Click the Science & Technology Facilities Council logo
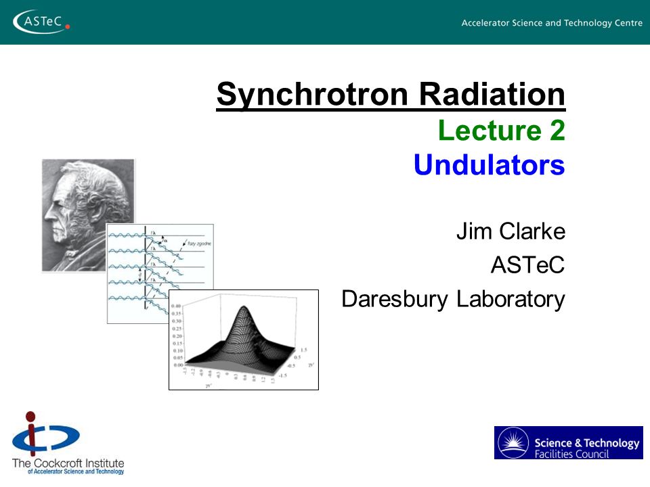 pyautogui.click(x=568, y=442)
